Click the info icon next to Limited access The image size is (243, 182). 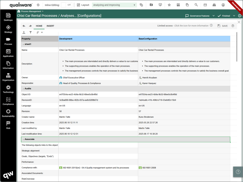211,26
